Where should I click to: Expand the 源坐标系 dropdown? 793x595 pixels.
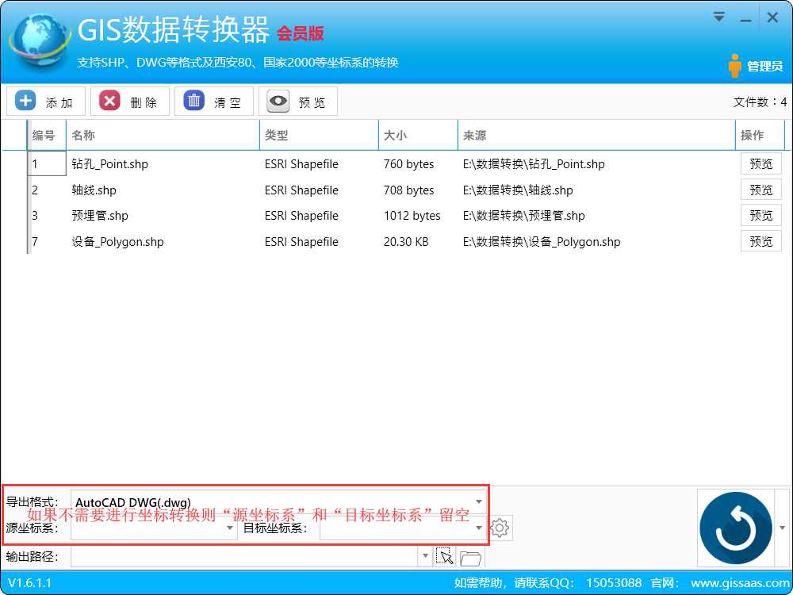point(230,528)
